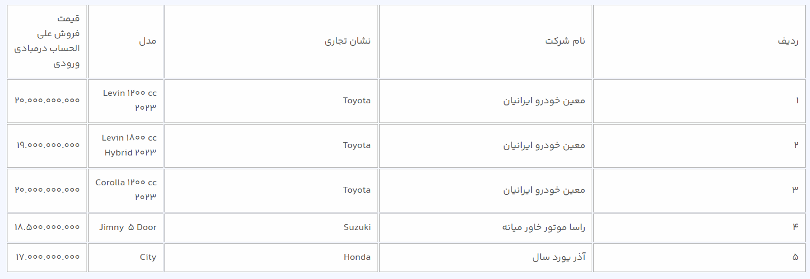Select the Suzuki brand cell
Viewport: 810px width, 279px height.
(357, 227)
